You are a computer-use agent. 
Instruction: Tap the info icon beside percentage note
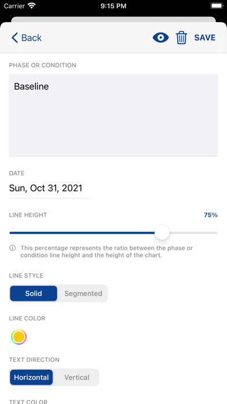pos(12,248)
